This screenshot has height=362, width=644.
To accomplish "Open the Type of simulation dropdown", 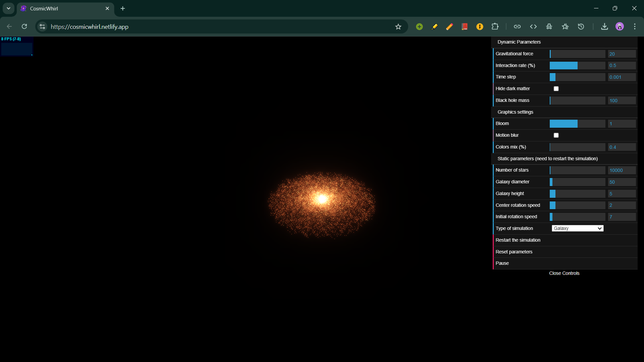I will pos(577,228).
